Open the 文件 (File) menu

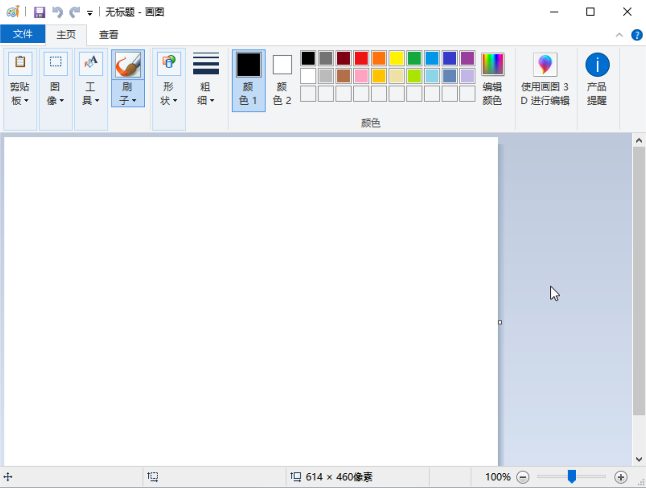(x=23, y=34)
